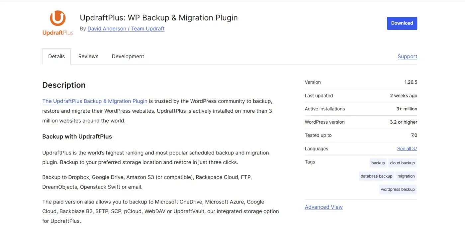Click the blue Download button
465x230 pixels.
point(402,23)
